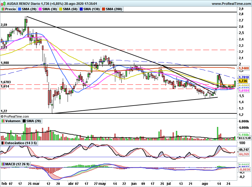
Task: Click the red SMA (200) color swatch
Action: click(104, 9)
